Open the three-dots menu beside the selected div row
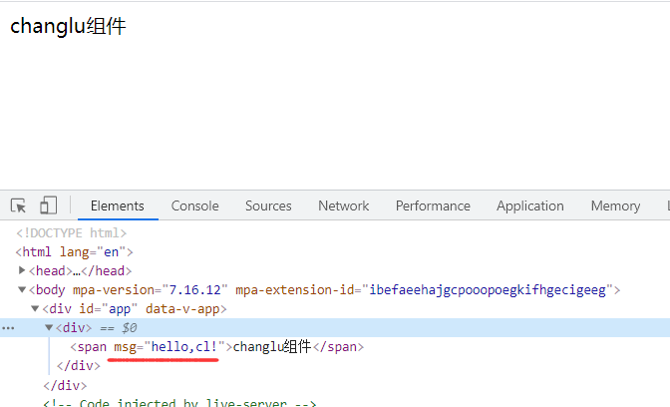 (x=8, y=328)
